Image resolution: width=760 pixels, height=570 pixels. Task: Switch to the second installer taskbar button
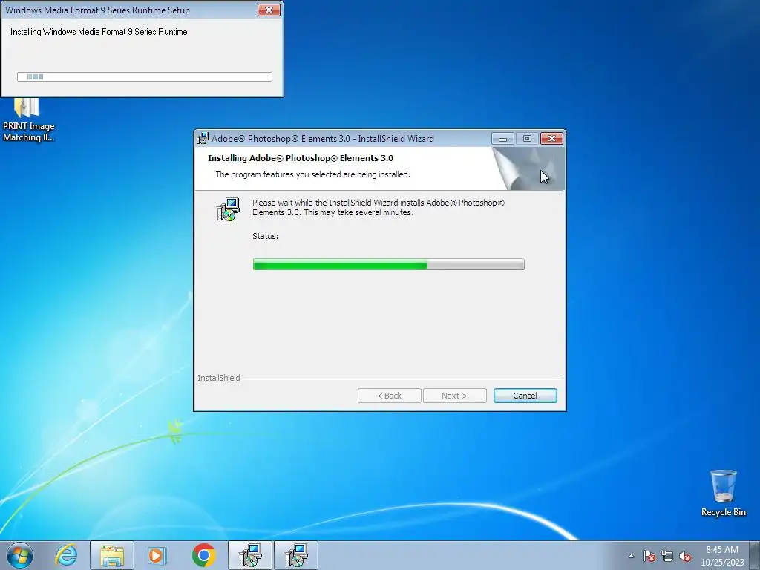tap(296, 555)
